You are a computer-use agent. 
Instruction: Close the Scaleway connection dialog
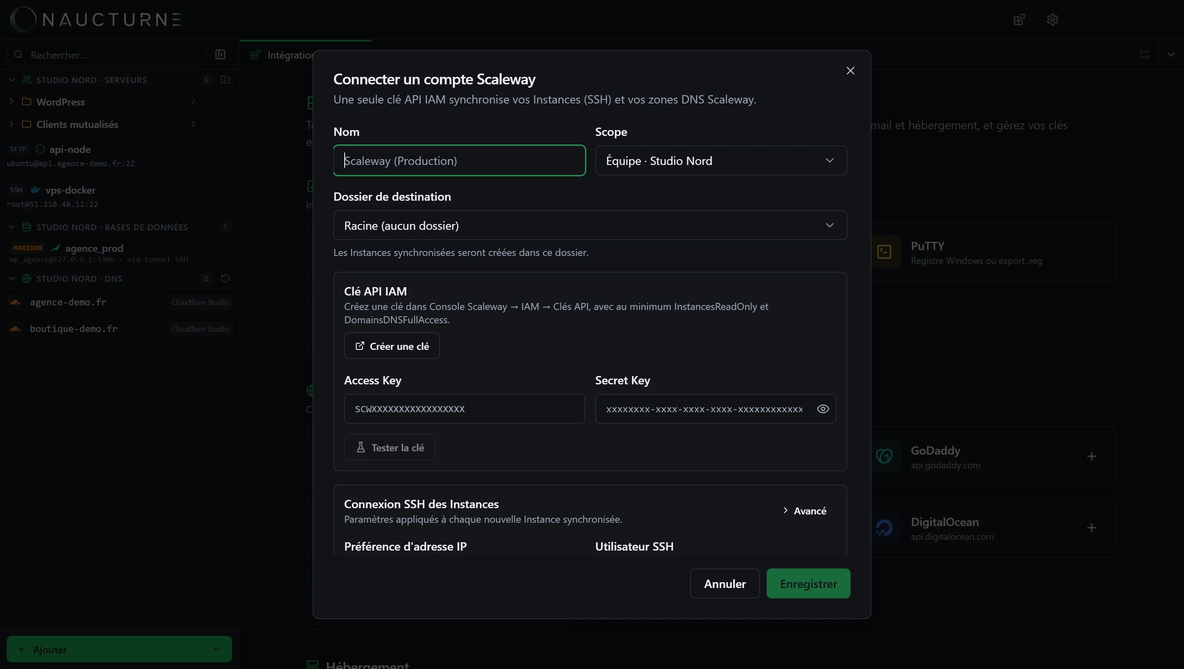pyautogui.click(x=850, y=71)
